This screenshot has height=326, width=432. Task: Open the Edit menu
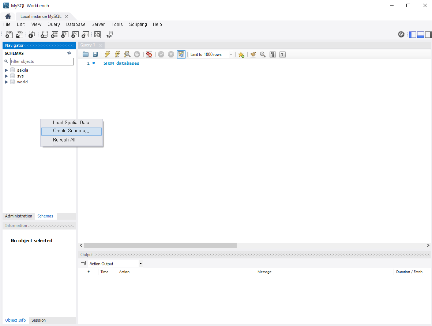click(x=20, y=24)
